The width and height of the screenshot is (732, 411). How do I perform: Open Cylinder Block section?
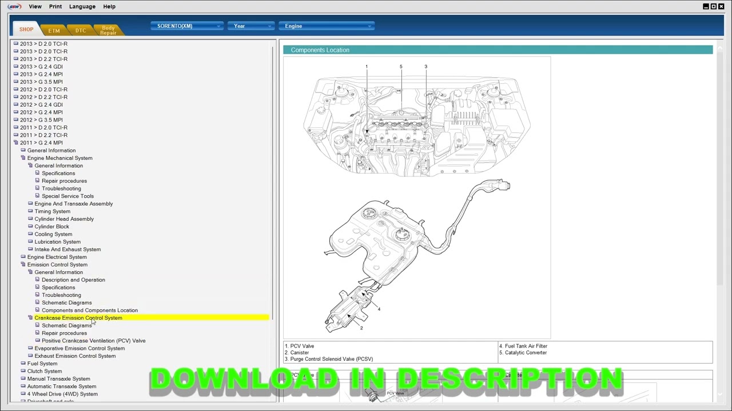click(x=51, y=227)
